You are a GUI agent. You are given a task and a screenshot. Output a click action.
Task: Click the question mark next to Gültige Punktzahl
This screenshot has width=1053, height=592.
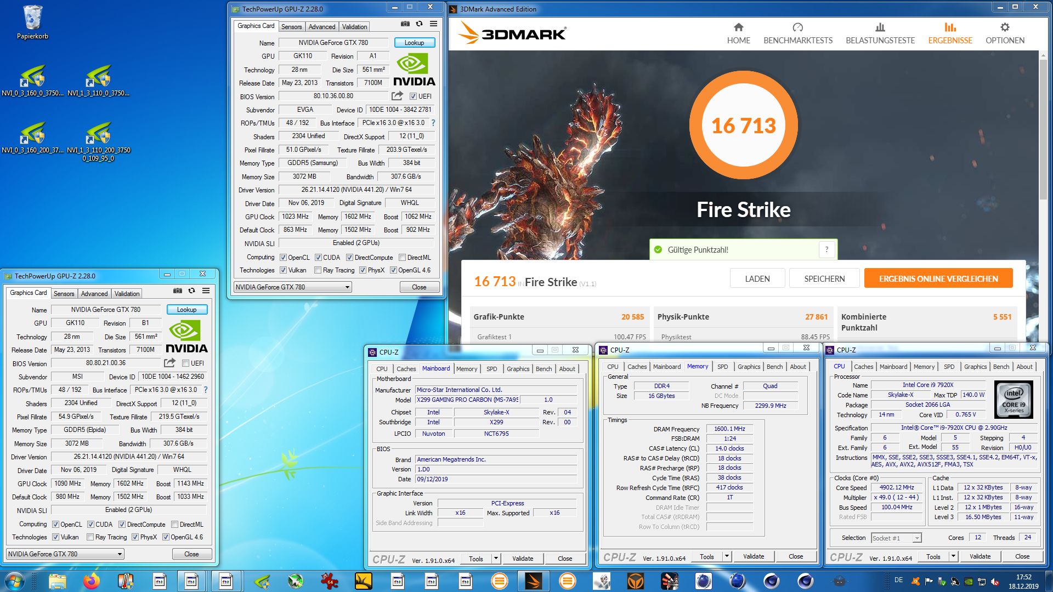tap(827, 249)
